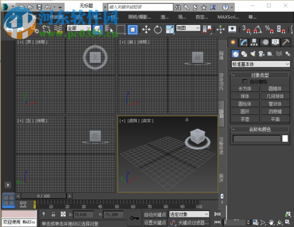
Task: Click the Keyboard Shortcut Override icon
Action: click(x=232, y=29)
